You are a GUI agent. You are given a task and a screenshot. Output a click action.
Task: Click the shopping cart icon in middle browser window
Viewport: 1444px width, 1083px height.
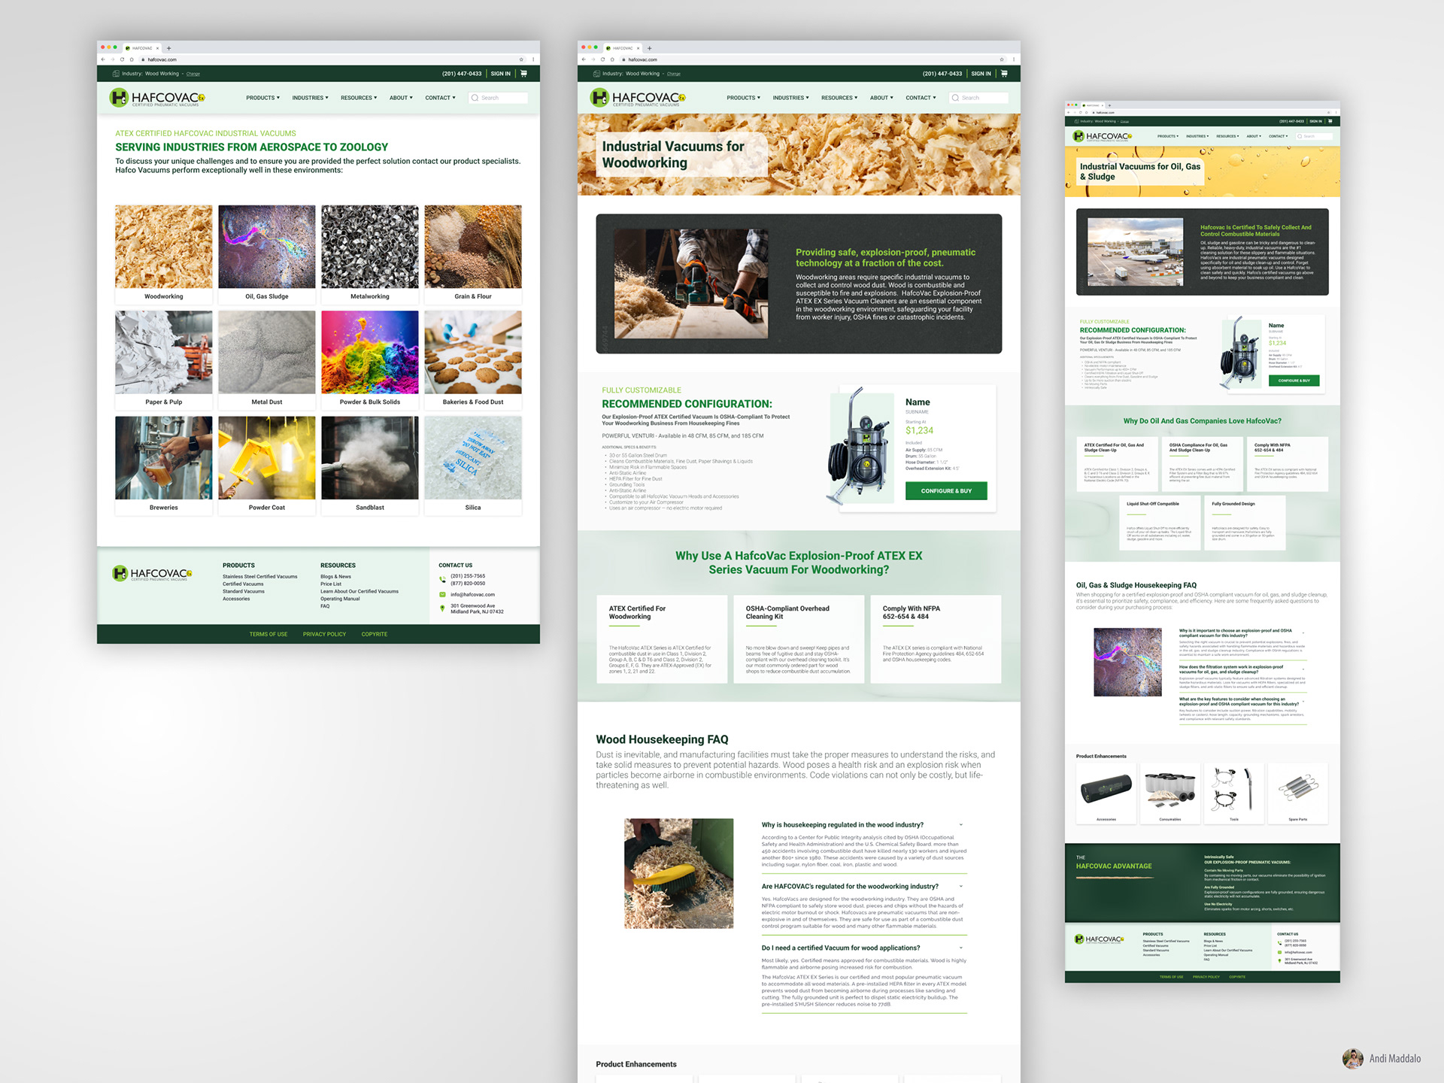(1004, 74)
